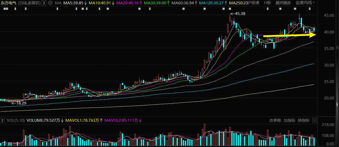Viewport: 339px width, 147px height.
Task: Open the 日线,前复权 period selector
Action: click(x=29, y=3)
